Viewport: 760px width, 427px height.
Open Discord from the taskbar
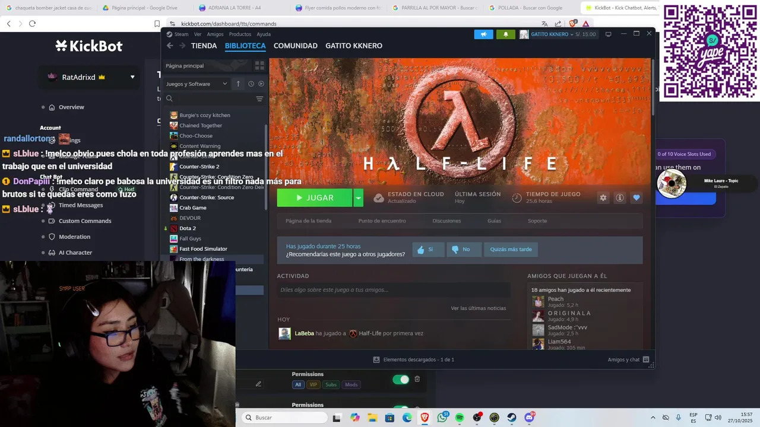pyautogui.click(x=529, y=418)
